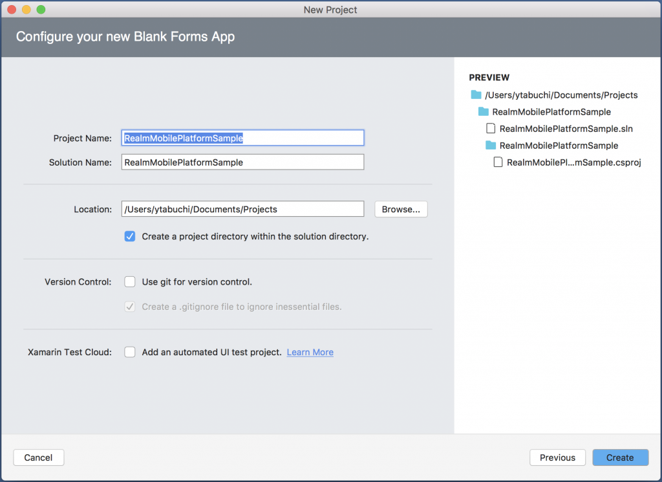Select RealmMobilePl...mSample.csproj tree entry
662x482 pixels.
point(574,162)
